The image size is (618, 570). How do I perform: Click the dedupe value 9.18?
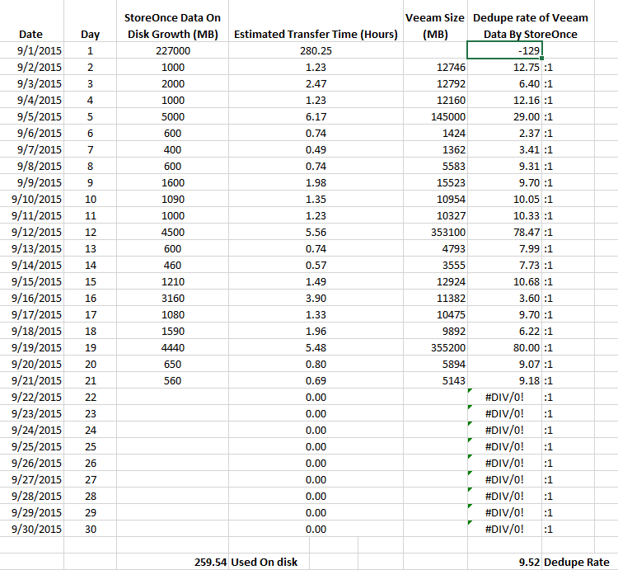504,380
